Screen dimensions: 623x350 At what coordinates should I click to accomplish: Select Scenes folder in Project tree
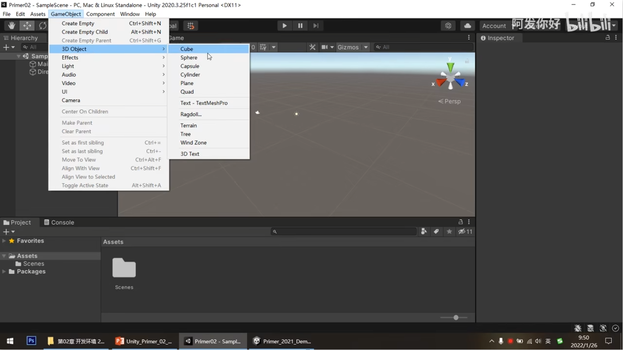(x=30, y=264)
